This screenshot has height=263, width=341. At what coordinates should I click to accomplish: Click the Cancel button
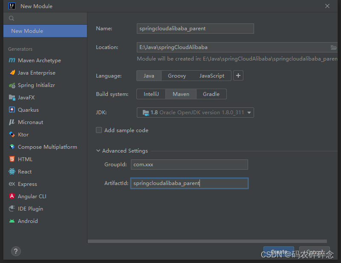(x=315, y=251)
